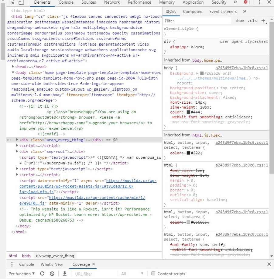Open the Application tab

[193, 2]
